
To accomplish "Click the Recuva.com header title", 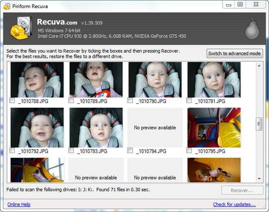I will (57, 22).
